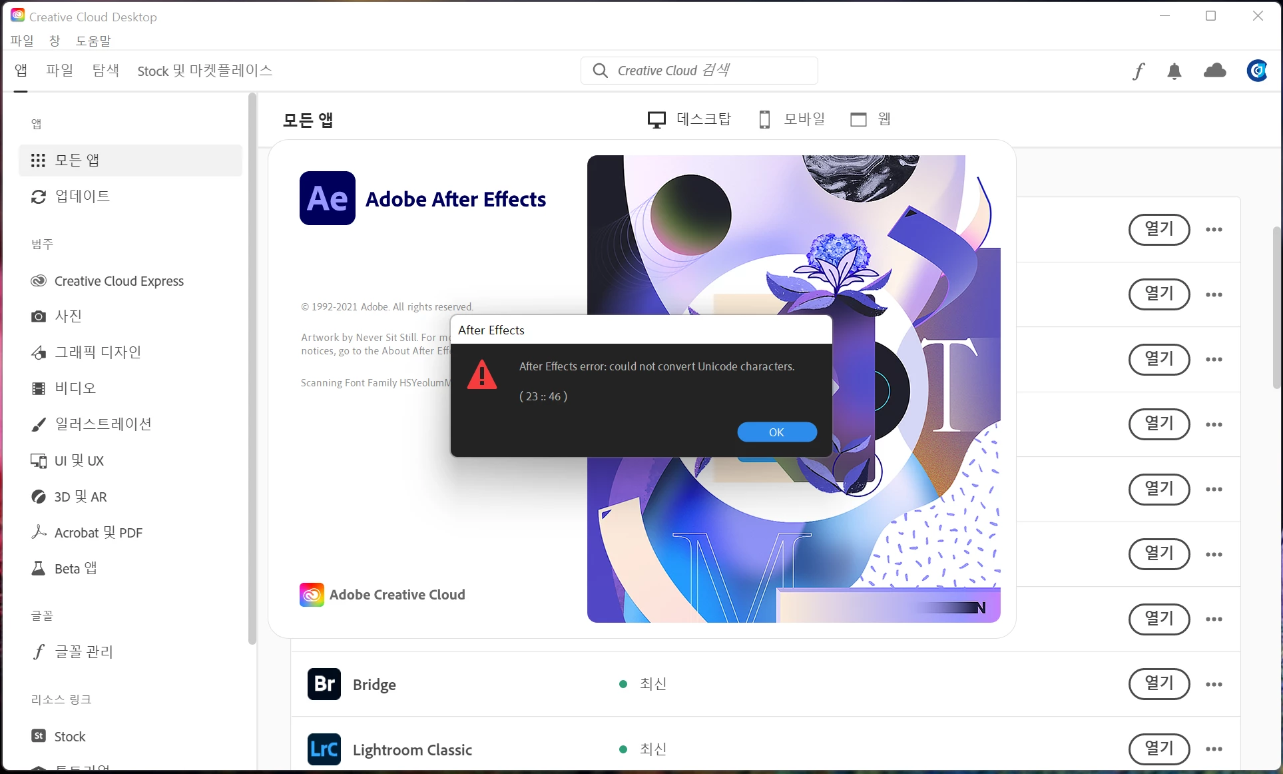Open more options for Lightroom Classic row
Screen dimensions: 1283x774
(x=1214, y=749)
